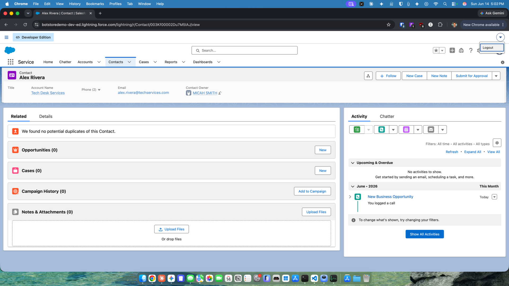Image resolution: width=509 pixels, height=286 pixels.
Task: Open the Contacts tab dropdown arrow
Action: [x=129, y=62]
